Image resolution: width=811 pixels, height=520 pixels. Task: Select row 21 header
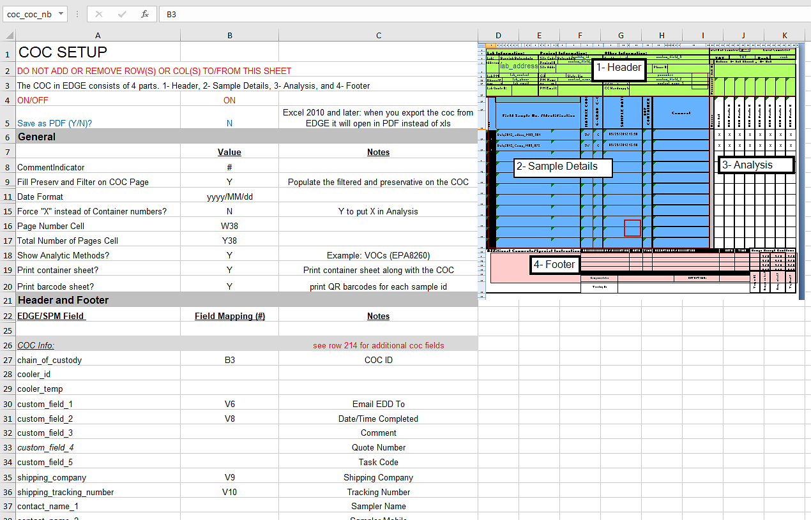click(8, 300)
